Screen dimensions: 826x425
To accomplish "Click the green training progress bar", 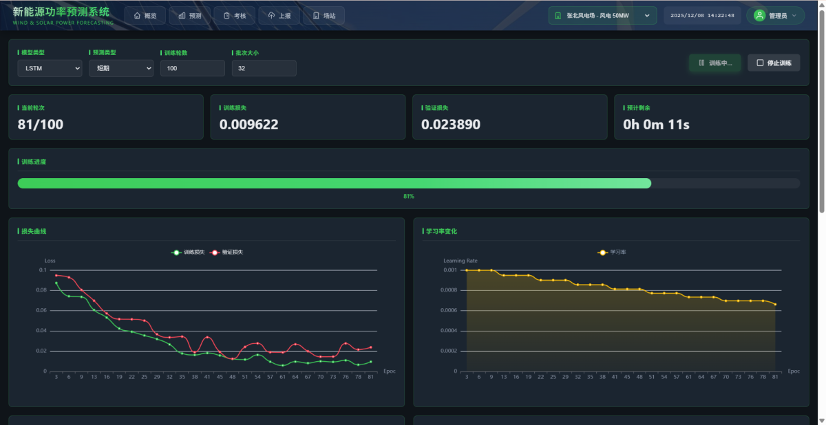I will (334, 184).
